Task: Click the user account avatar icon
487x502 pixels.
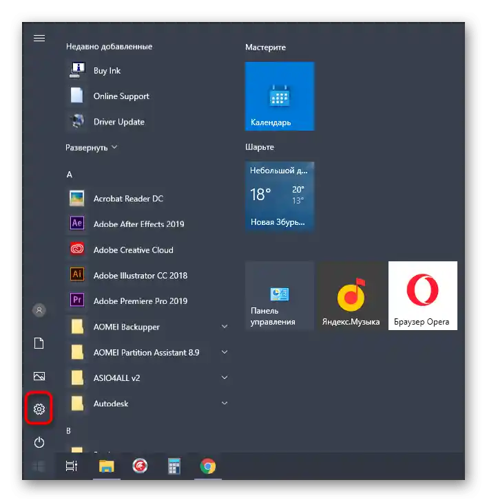Action: point(39,310)
